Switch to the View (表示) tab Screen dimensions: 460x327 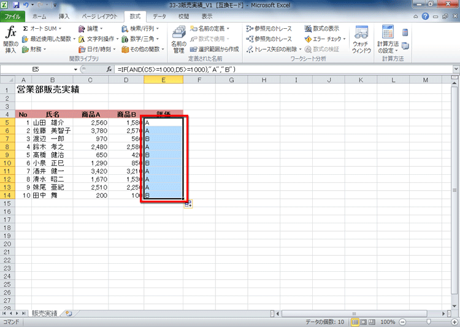207,17
